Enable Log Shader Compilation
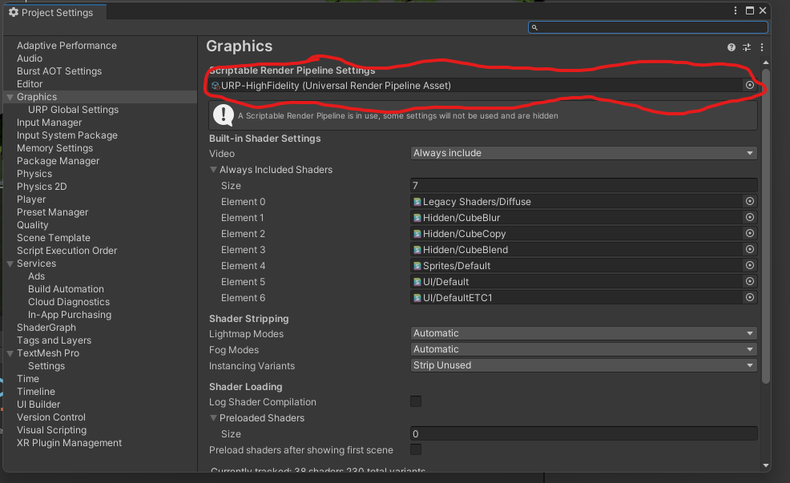 (415, 402)
